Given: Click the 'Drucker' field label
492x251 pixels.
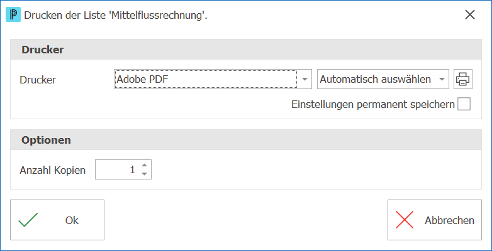Looking at the screenshot, I should click(38, 80).
